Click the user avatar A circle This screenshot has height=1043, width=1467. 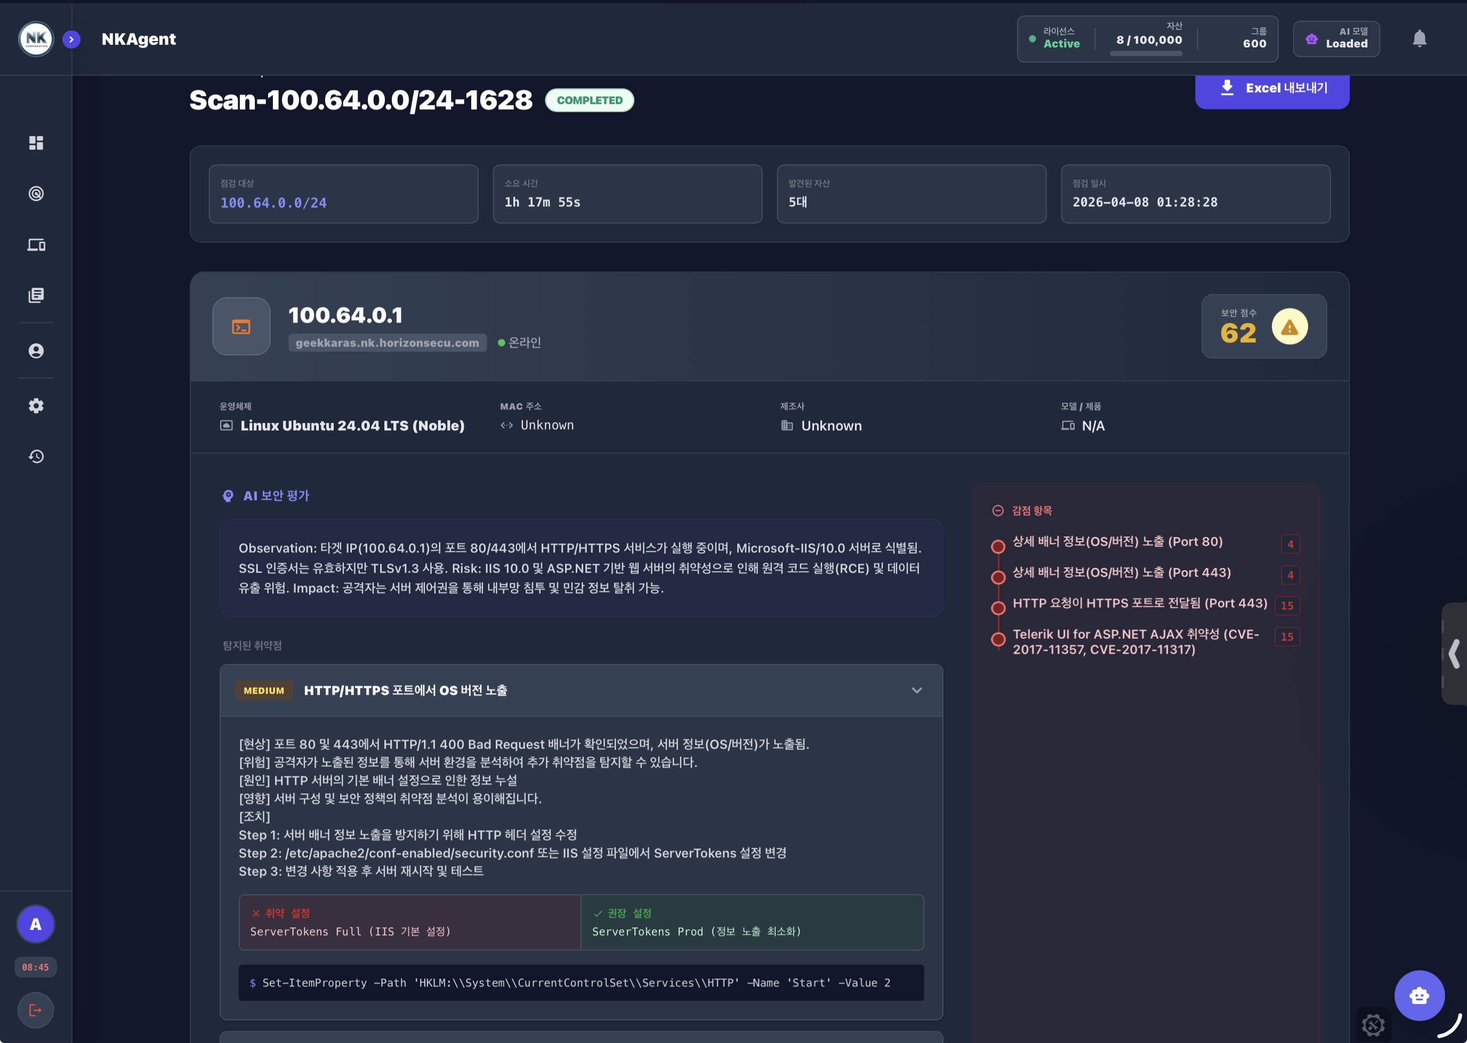click(35, 924)
